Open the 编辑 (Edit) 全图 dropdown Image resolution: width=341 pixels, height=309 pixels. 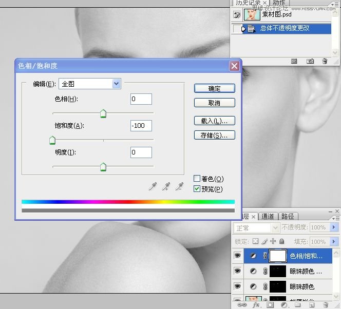[x=116, y=84]
